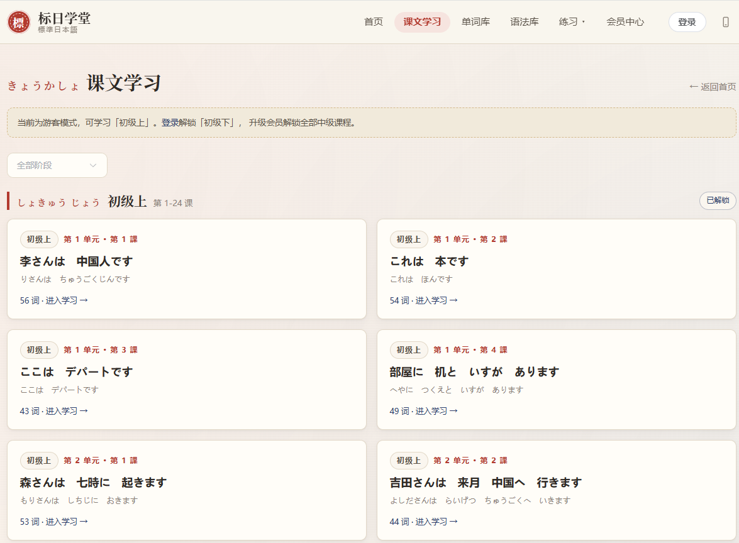
Task: Click the 初级上 badge on the 李さんは card
Action: click(39, 239)
